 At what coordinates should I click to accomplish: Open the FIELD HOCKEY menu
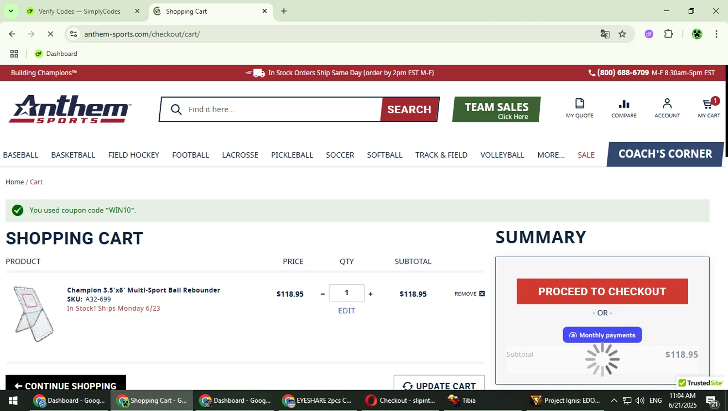coord(133,155)
